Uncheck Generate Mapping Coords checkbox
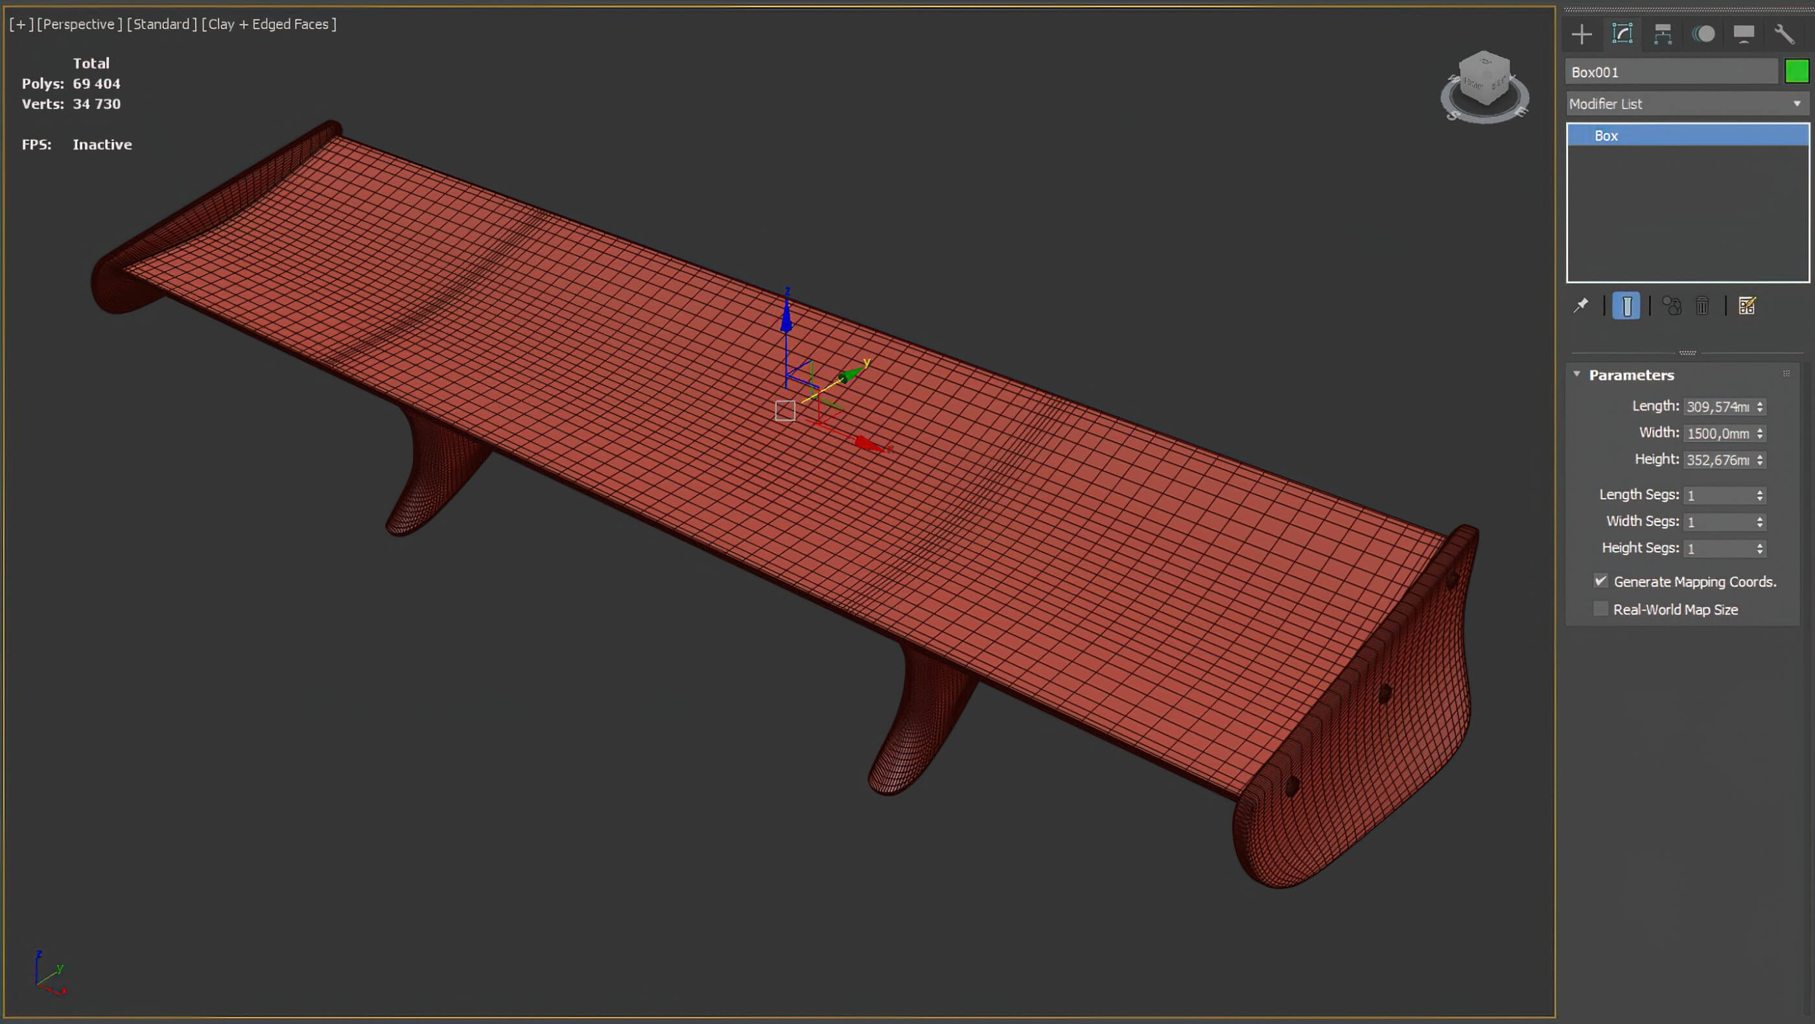1815x1024 pixels. (x=1601, y=582)
